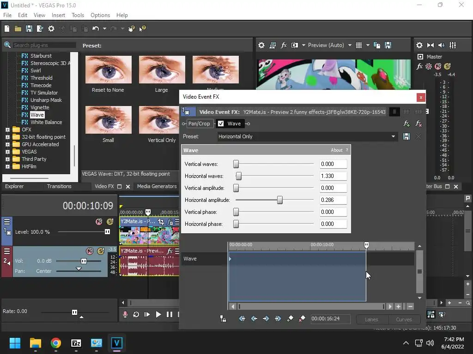Viewport: 473px width, 354px height.
Task: Toggle sync cursor icon in keyframe area
Action: tap(223, 319)
